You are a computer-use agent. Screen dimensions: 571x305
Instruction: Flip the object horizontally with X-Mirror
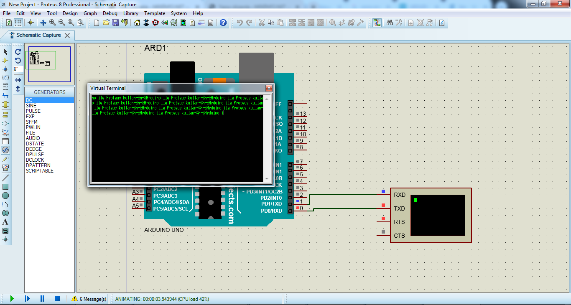coord(18,80)
